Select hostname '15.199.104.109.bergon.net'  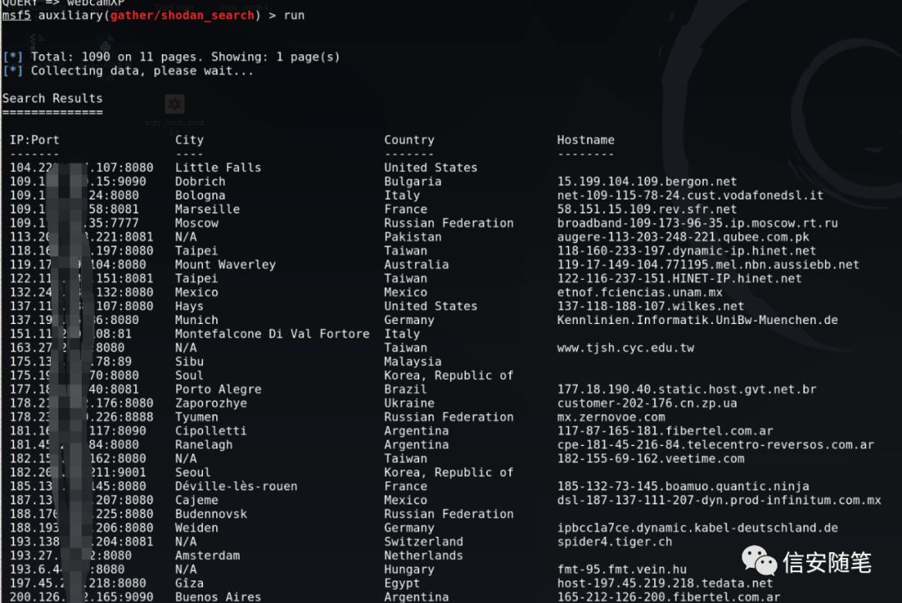tap(646, 181)
